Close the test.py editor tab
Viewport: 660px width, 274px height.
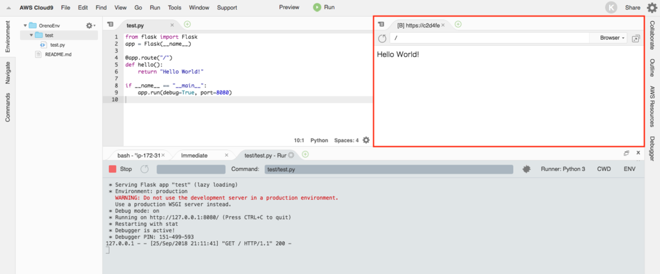(171, 25)
